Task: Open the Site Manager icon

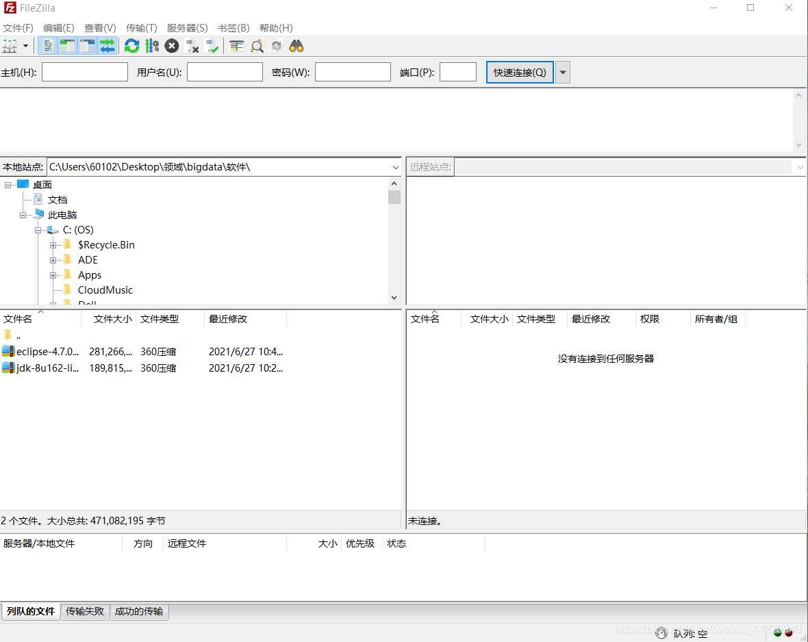Action: click(10, 47)
